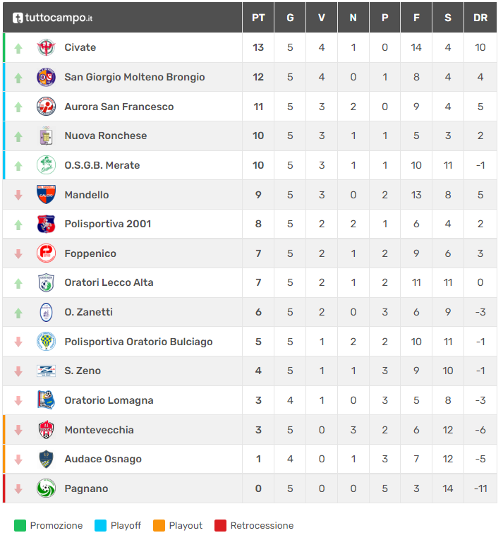Click the Audace Osnago crest icon
503x540 pixels.
(46, 459)
